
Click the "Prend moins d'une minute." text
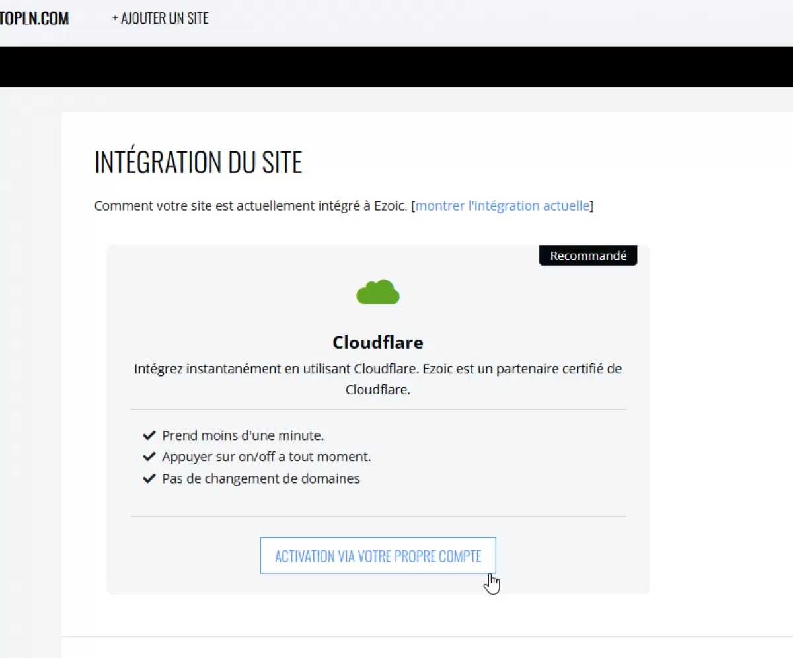coord(243,435)
